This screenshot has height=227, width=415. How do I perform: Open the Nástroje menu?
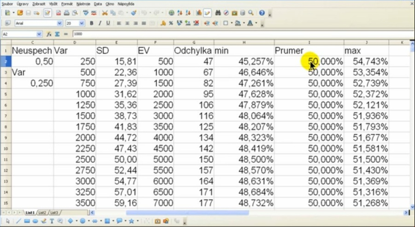click(83, 4)
